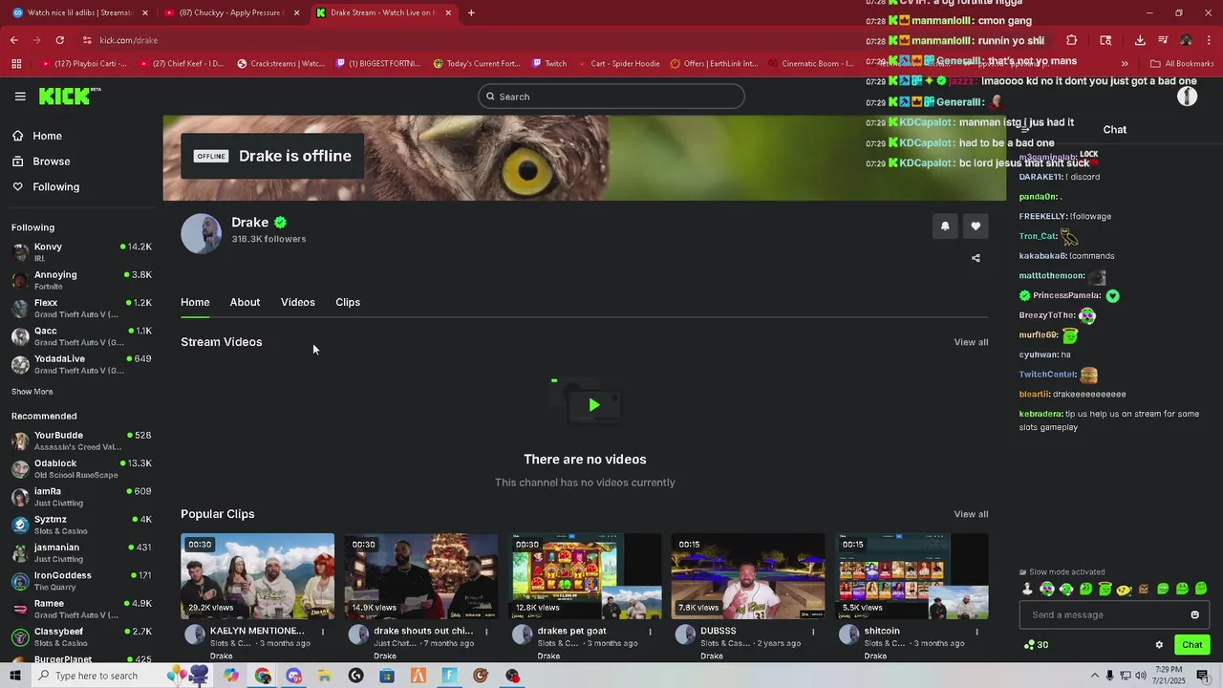Switch to the Videos tab
Image resolution: width=1223 pixels, height=688 pixels.
tap(297, 302)
